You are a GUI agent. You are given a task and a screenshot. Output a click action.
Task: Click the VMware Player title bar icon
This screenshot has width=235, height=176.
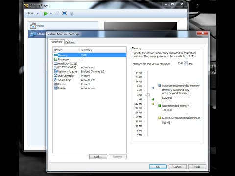26,5
